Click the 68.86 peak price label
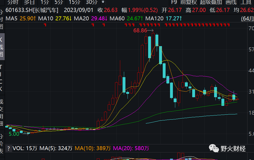 tap(140, 30)
